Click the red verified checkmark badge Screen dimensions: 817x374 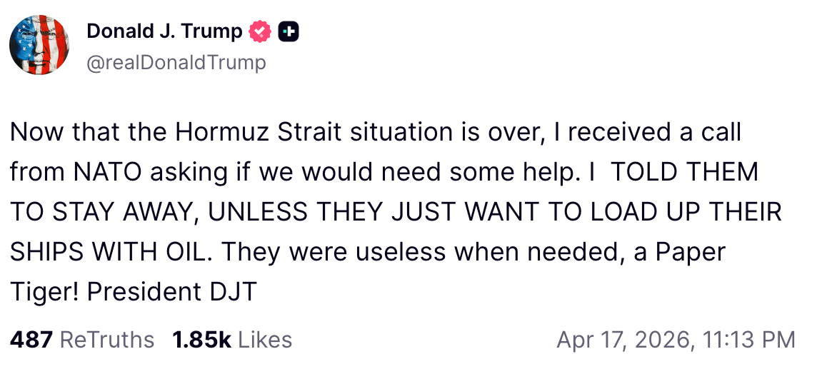260,31
